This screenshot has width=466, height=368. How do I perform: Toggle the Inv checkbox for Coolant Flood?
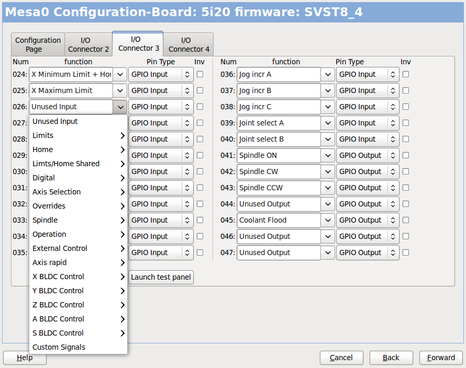click(x=406, y=220)
